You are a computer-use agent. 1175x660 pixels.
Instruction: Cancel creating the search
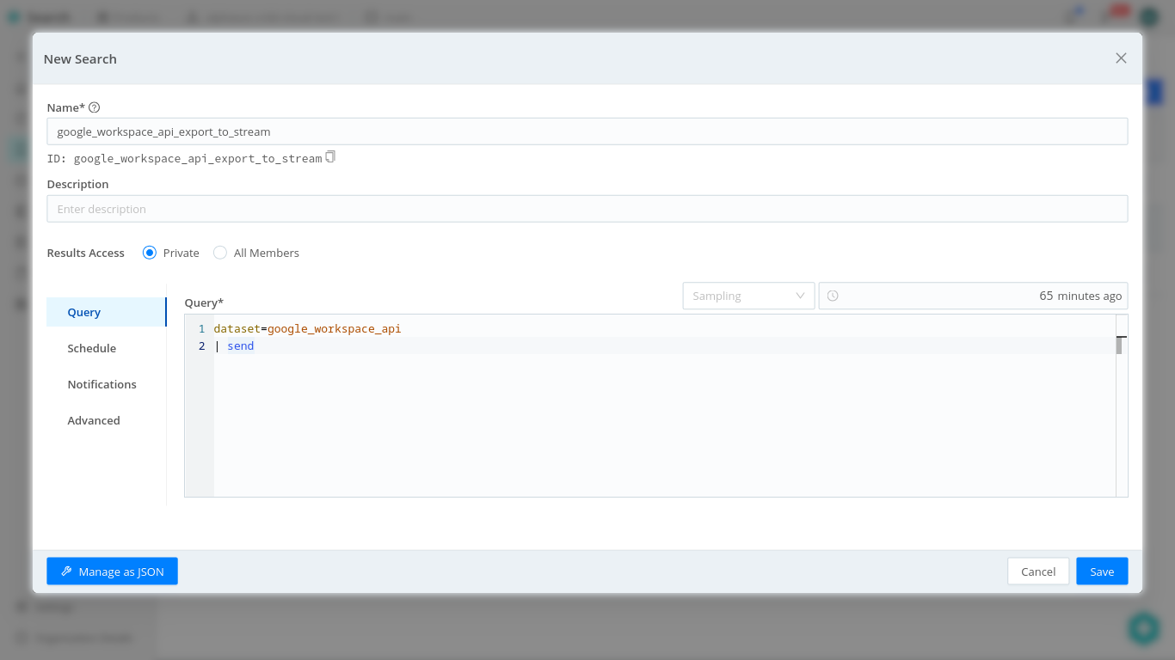pos(1038,571)
